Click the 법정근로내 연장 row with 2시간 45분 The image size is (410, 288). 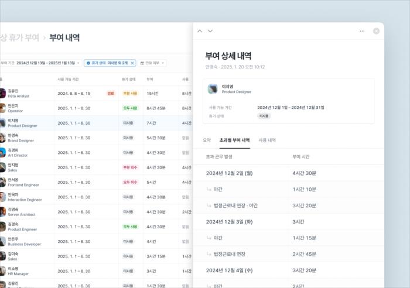click(x=288, y=254)
